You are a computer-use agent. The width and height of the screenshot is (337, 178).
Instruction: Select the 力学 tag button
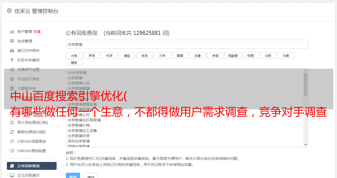pyautogui.click(x=162, y=55)
